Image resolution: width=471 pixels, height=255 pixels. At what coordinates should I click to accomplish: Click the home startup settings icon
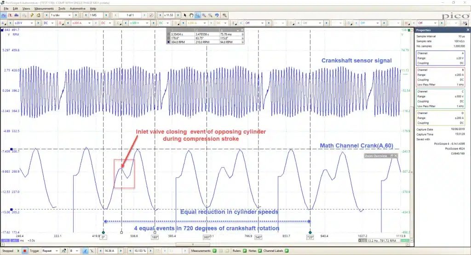[x=39, y=15]
